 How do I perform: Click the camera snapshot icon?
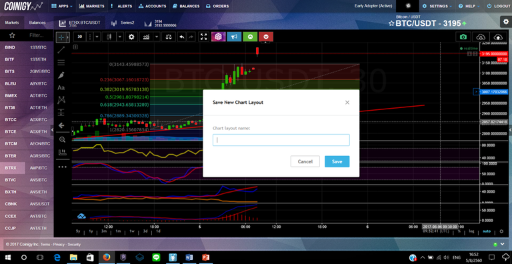pyautogui.click(x=463, y=37)
